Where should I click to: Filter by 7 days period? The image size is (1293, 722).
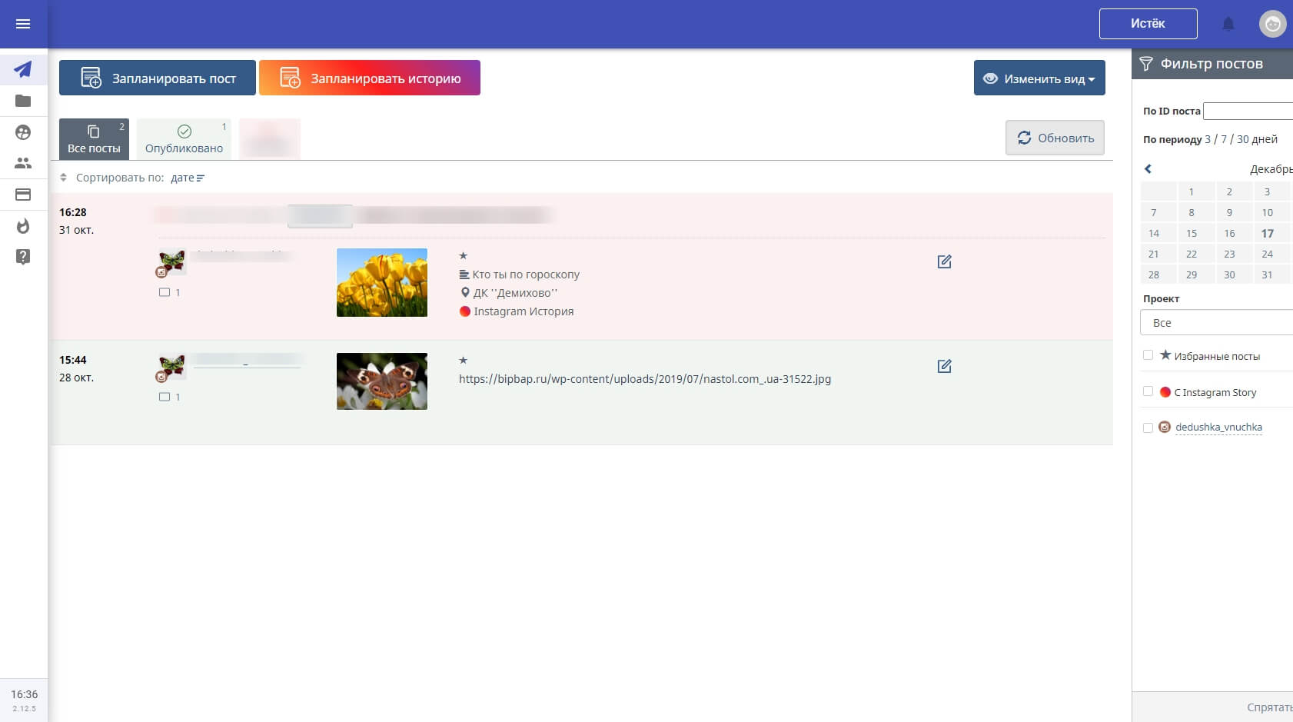click(1224, 139)
